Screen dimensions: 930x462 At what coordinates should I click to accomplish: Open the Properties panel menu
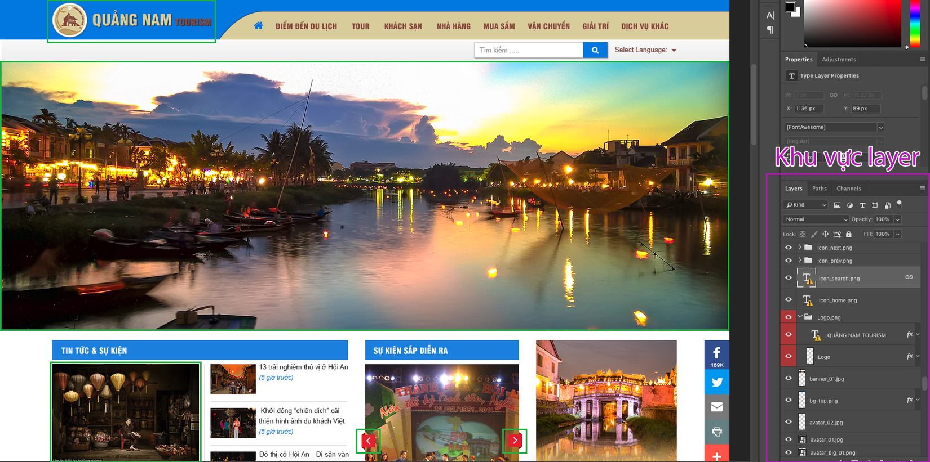tap(922, 59)
